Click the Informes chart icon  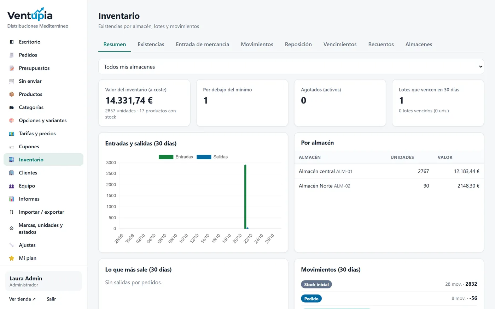12,199
